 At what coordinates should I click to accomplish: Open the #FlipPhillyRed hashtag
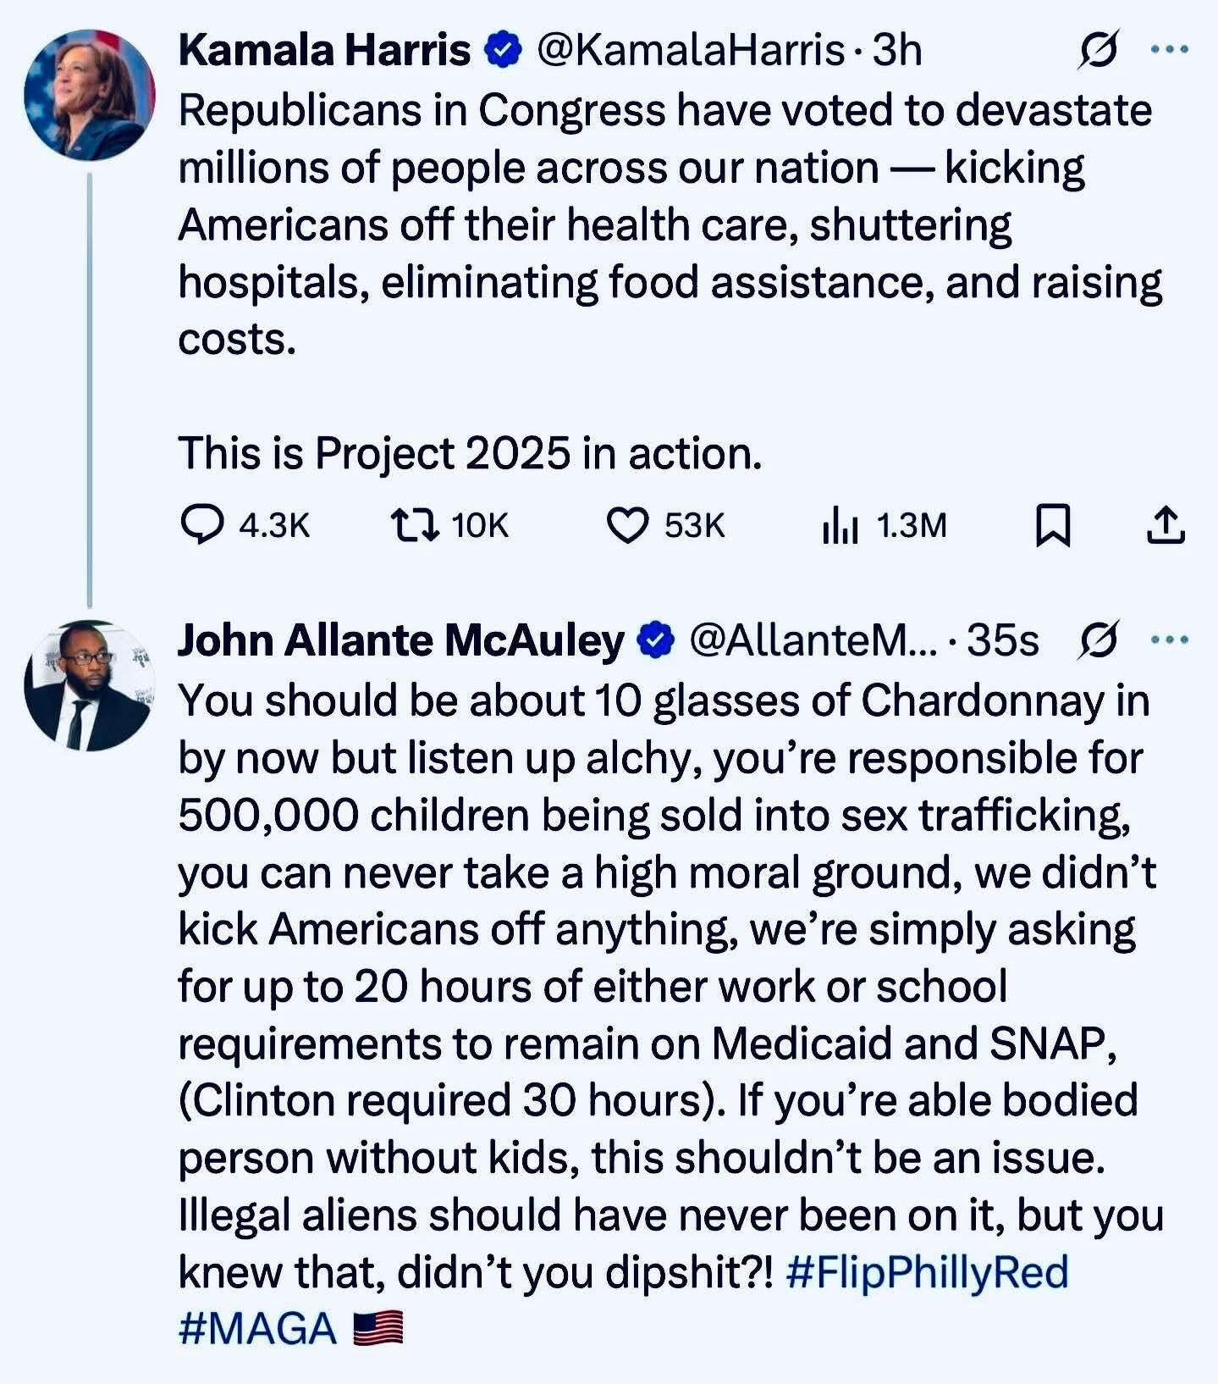[x=927, y=1271]
